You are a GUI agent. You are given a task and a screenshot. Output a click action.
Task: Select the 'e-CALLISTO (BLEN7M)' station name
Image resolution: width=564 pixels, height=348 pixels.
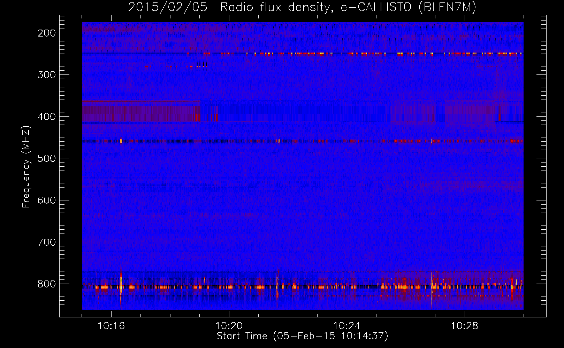[x=409, y=7]
